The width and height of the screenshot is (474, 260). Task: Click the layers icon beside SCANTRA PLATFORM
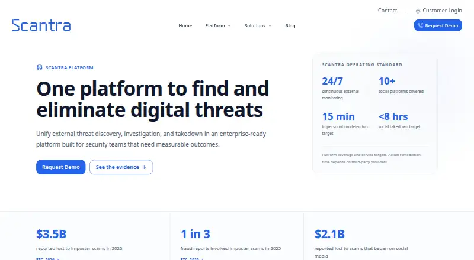pos(39,67)
